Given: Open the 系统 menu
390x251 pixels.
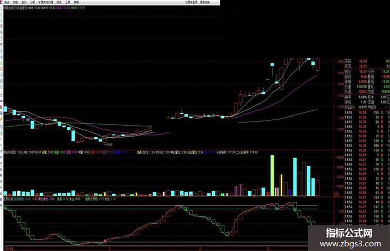Looking at the screenshot, I should pyautogui.click(x=7, y=2).
